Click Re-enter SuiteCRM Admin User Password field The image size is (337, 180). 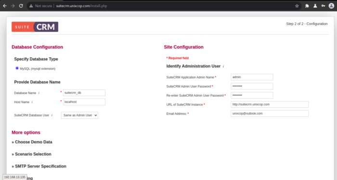pos(252,95)
